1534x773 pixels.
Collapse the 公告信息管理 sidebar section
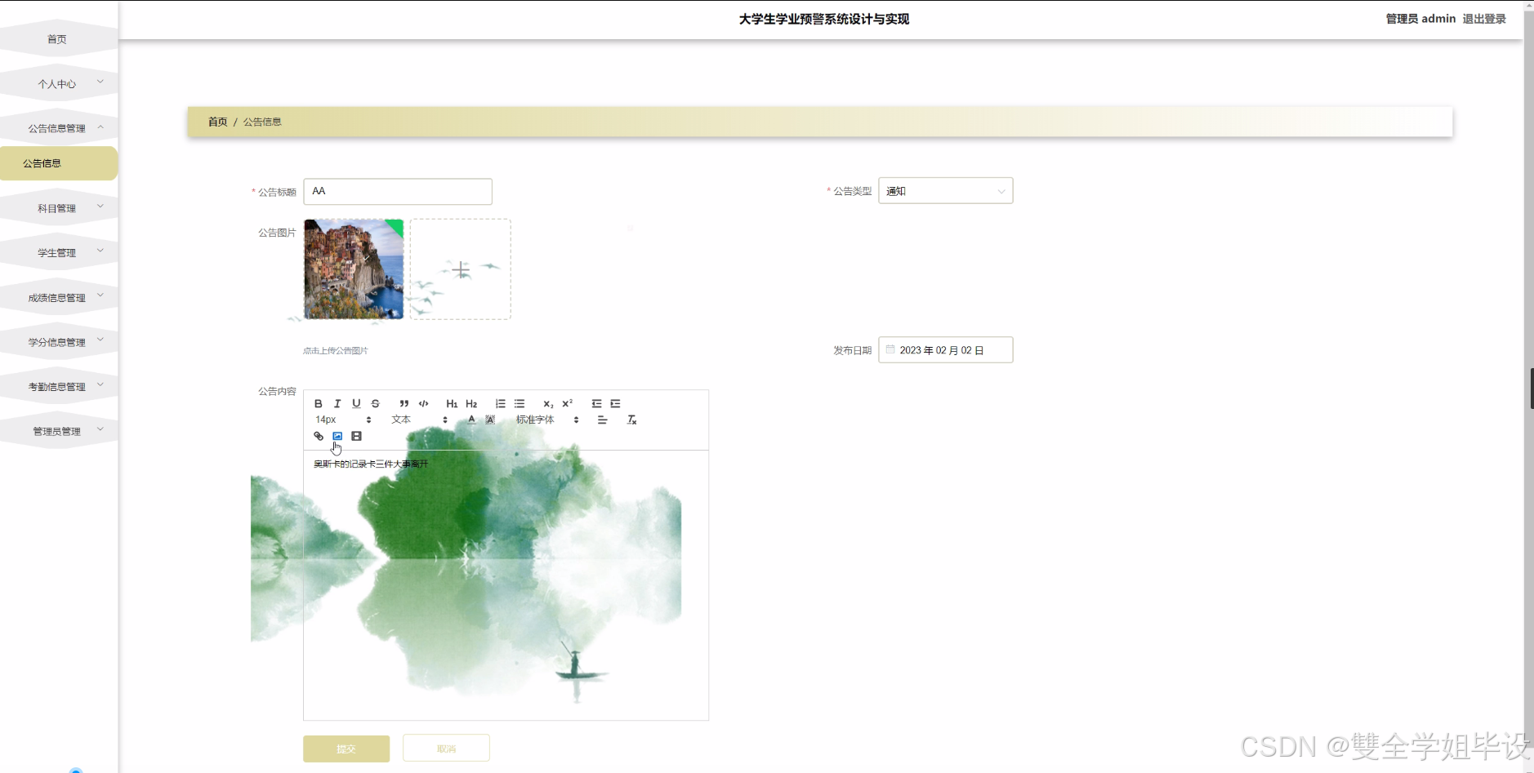(58, 127)
